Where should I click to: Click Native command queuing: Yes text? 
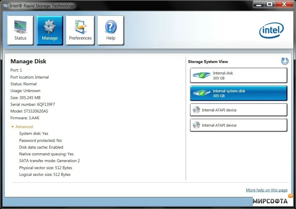click(46, 154)
